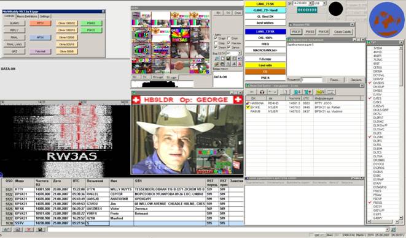Viewport: 406px width, 238px height.
Task: Click the yellow highlighted icon in DX cluster toolbar
Action: pos(320,92)
